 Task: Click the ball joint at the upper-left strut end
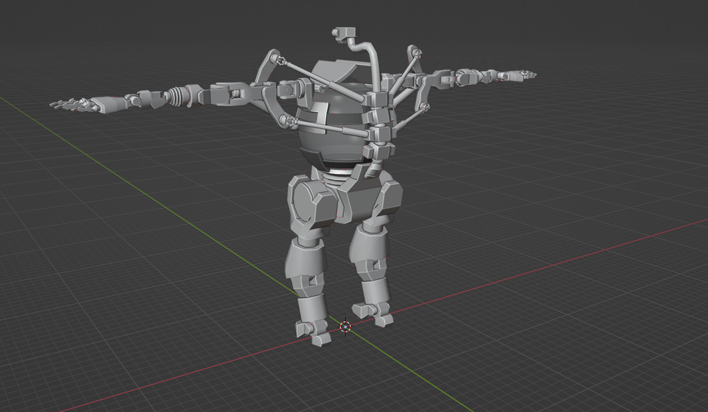click(276, 58)
